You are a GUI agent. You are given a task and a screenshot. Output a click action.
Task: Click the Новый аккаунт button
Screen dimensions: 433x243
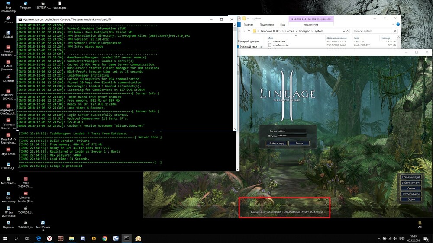coord(411,177)
